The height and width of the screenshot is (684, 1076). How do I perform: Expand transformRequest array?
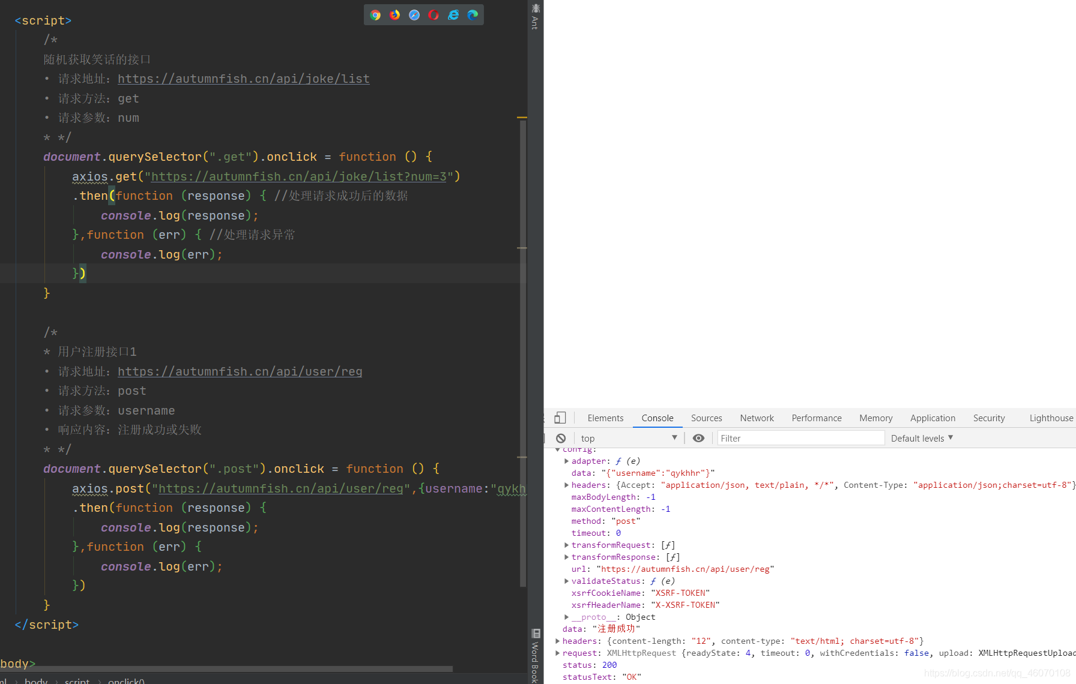(x=566, y=545)
